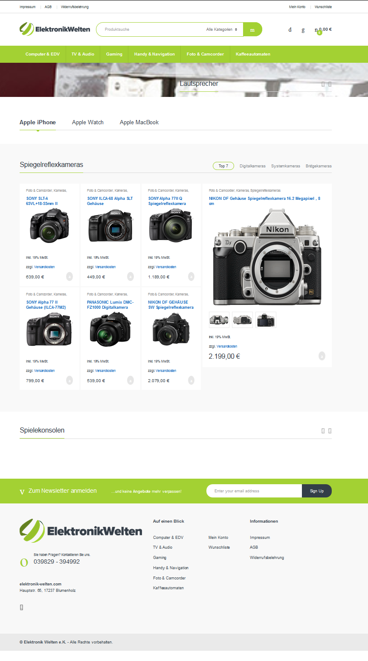Click the large ElektronikWelten footer logo
368x661 pixels.
[81, 531]
